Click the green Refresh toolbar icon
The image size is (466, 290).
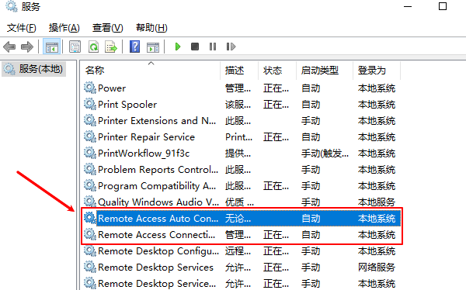94,47
